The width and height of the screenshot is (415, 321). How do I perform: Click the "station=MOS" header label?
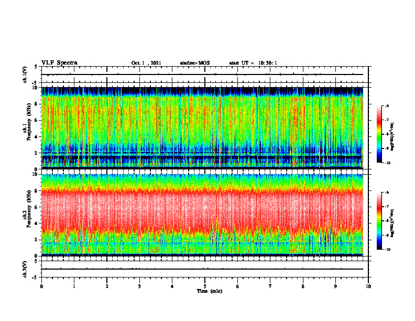click(195, 63)
